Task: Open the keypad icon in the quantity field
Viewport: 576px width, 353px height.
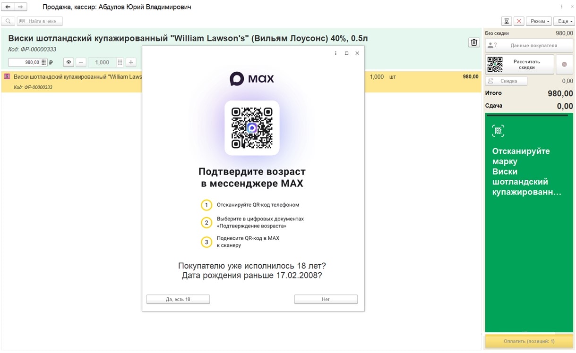Action: click(x=120, y=62)
